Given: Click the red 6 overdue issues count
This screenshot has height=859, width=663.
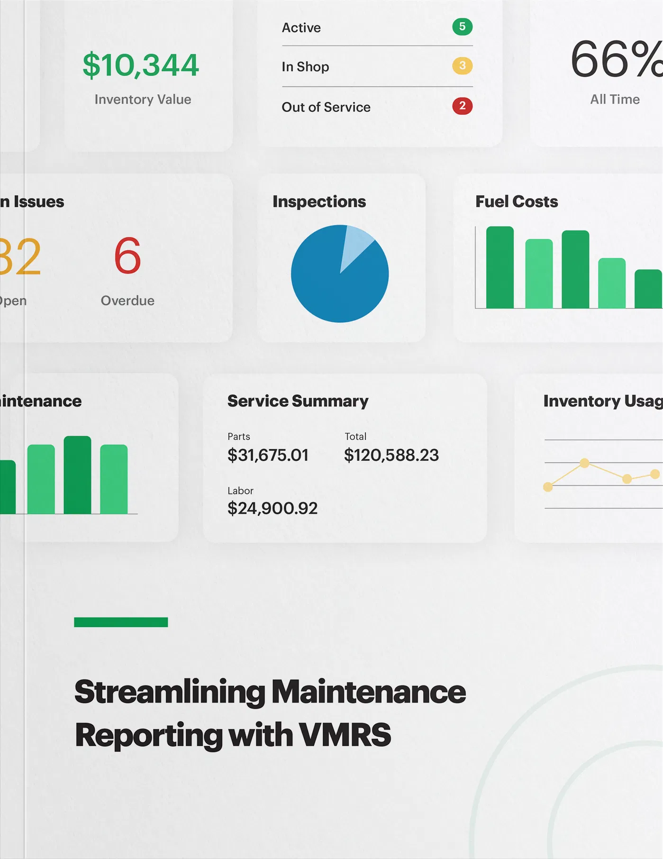Looking at the screenshot, I should [127, 256].
